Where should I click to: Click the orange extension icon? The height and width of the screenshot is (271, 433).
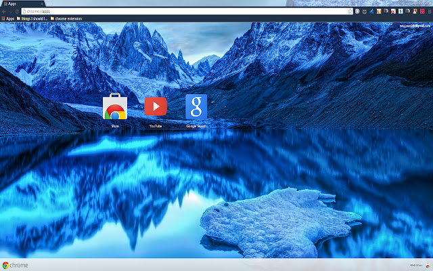[x=379, y=12]
